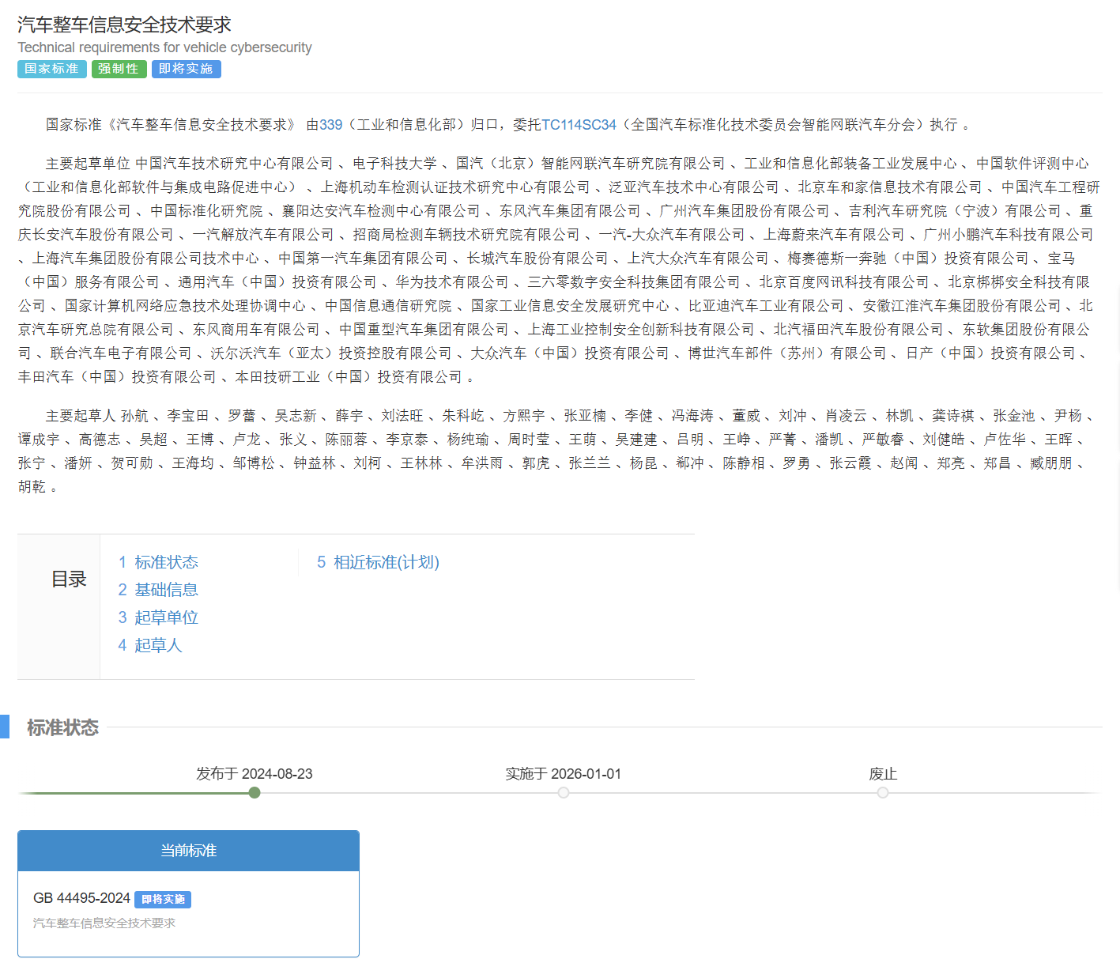Screen dimensions: 1120x959
Task: Click drafting unit 长城汽车股份有限公司
Action: click(x=537, y=259)
